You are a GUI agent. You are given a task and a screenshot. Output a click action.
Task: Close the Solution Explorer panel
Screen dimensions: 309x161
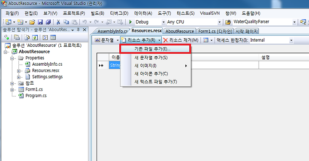pos(85,30)
